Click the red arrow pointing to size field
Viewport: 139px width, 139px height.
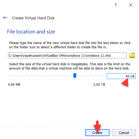pos(125,82)
